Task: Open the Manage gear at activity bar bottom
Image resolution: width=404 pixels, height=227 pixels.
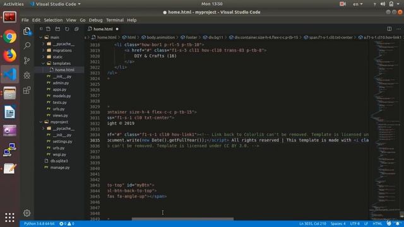Action: click(x=27, y=213)
